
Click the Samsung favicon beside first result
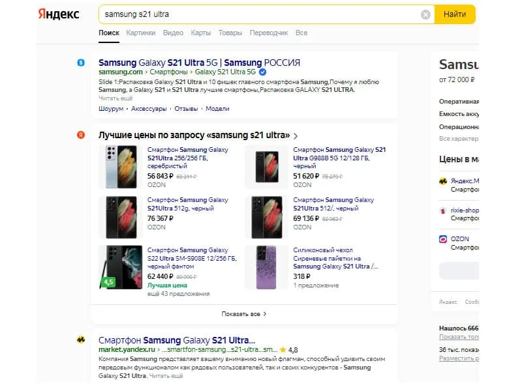click(81, 63)
